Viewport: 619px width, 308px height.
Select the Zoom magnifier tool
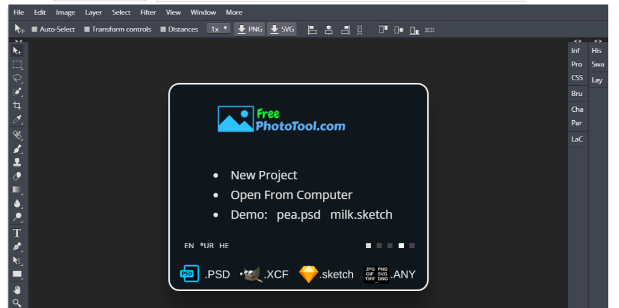[x=17, y=303]
